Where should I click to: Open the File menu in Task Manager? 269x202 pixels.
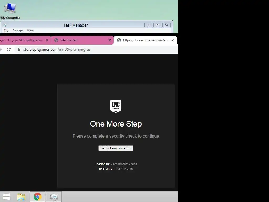coord(6,31)
